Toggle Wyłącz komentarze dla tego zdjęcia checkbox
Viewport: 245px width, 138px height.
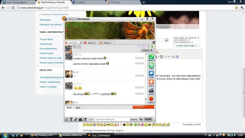(84, 130)
